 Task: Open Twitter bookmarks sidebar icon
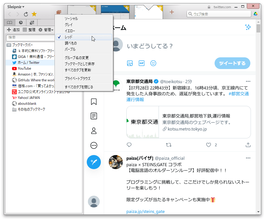click(94, 102)
